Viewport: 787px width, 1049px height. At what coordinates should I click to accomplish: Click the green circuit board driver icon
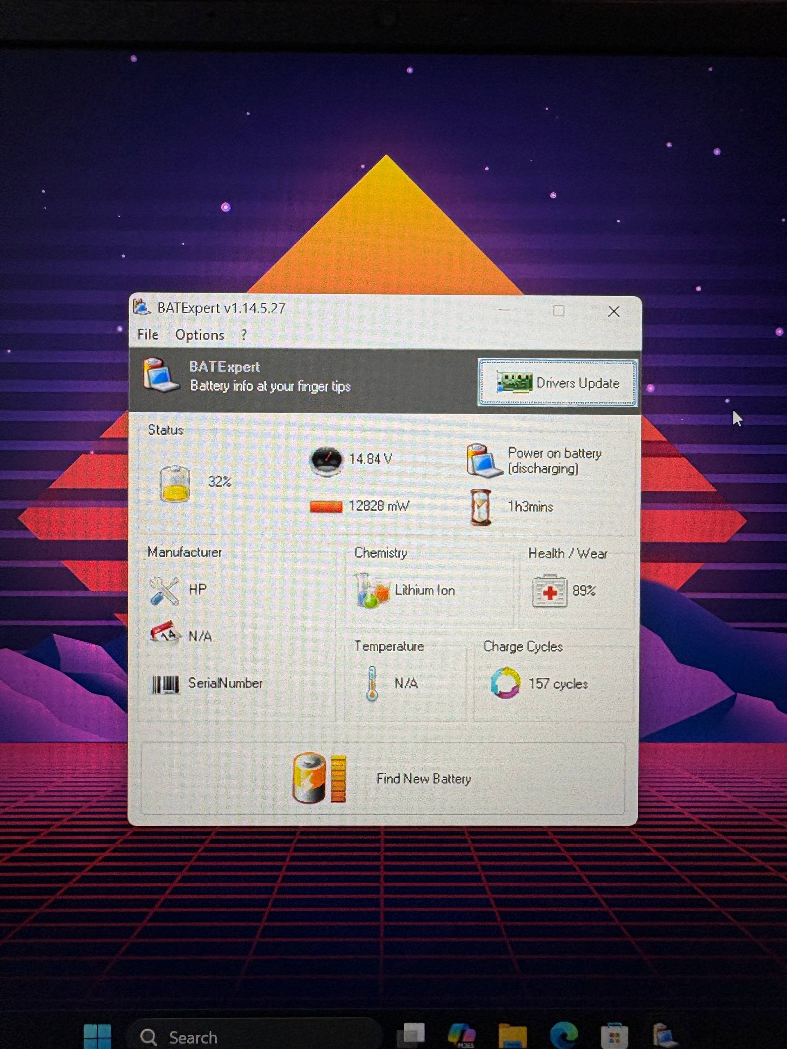(514, 383)
